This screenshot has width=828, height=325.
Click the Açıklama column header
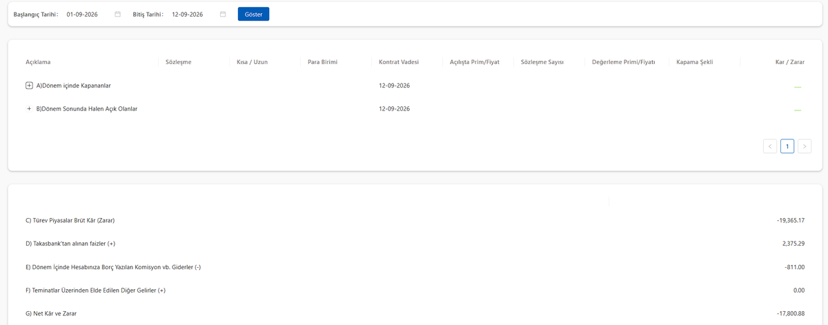38,62
